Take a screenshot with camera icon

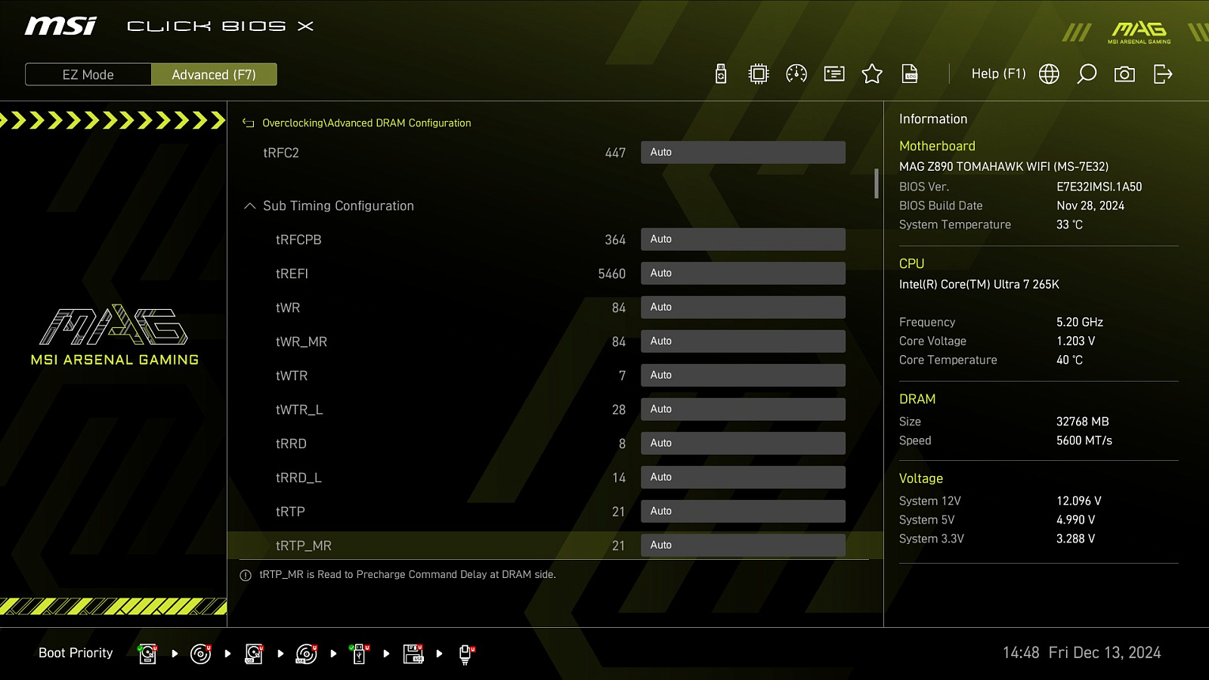[x=1124, y=74]
